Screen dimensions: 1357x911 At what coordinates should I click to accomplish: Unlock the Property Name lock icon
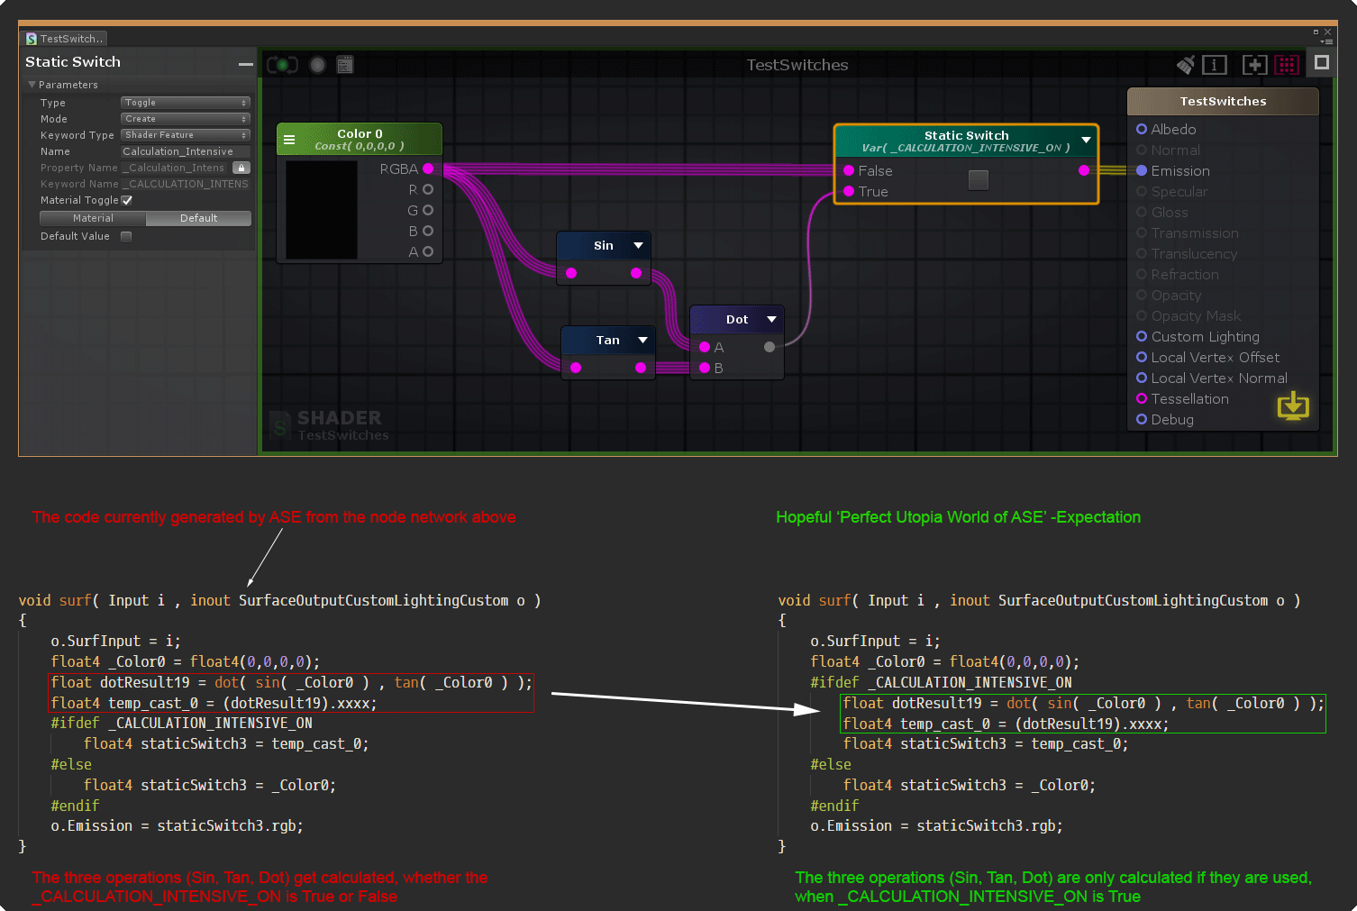241,168
